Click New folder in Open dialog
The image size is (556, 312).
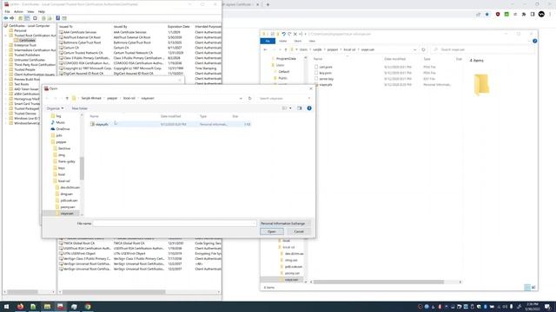click(80, 108)
